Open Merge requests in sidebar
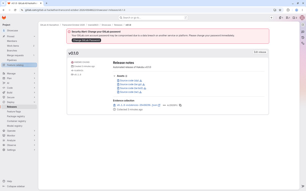 19,55
